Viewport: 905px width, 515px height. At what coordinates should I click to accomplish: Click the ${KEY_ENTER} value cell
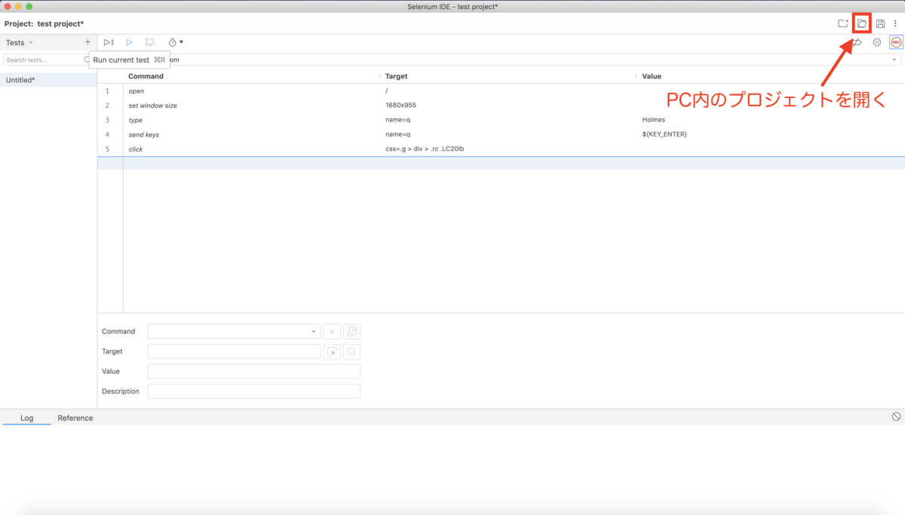coord(664,134)
